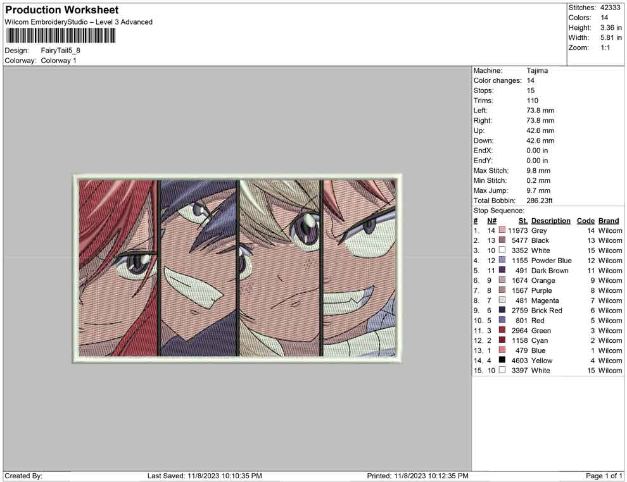Screen dimensions: 627x482
Task: Click stitch count '5477' in Black row
Action: [519, 240]
